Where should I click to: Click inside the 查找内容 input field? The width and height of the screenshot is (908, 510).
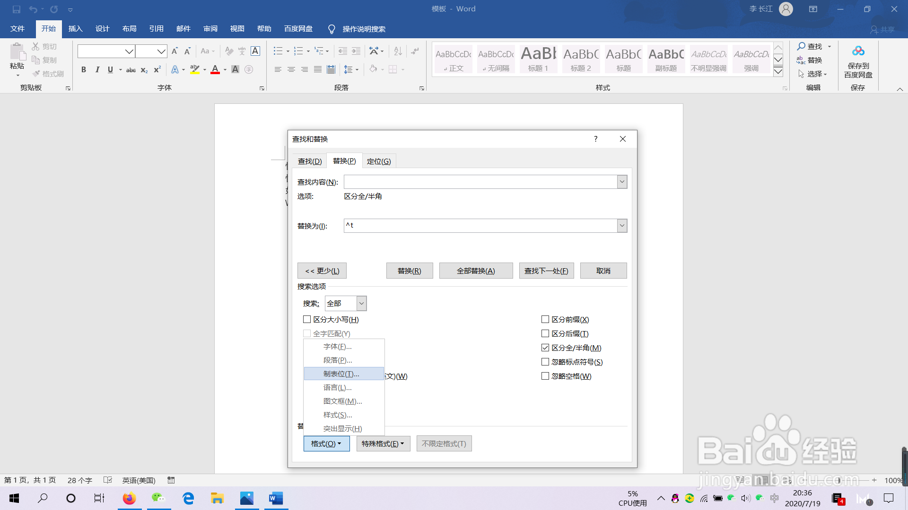480,181
